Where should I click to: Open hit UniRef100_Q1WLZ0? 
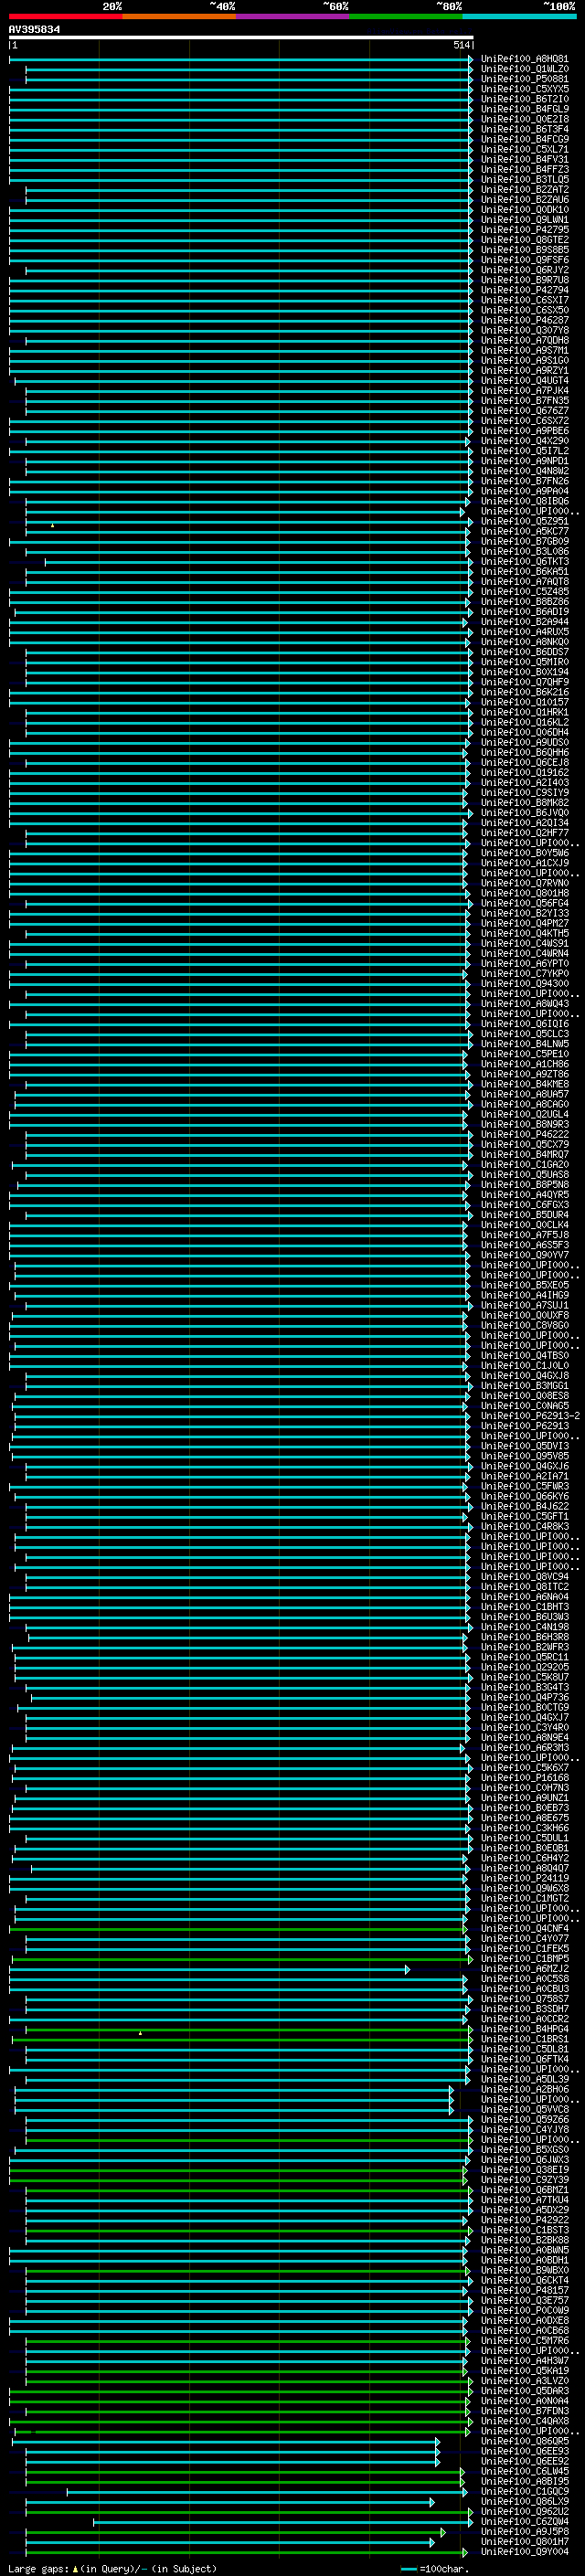pyautogui.click(x=524, y=69)
